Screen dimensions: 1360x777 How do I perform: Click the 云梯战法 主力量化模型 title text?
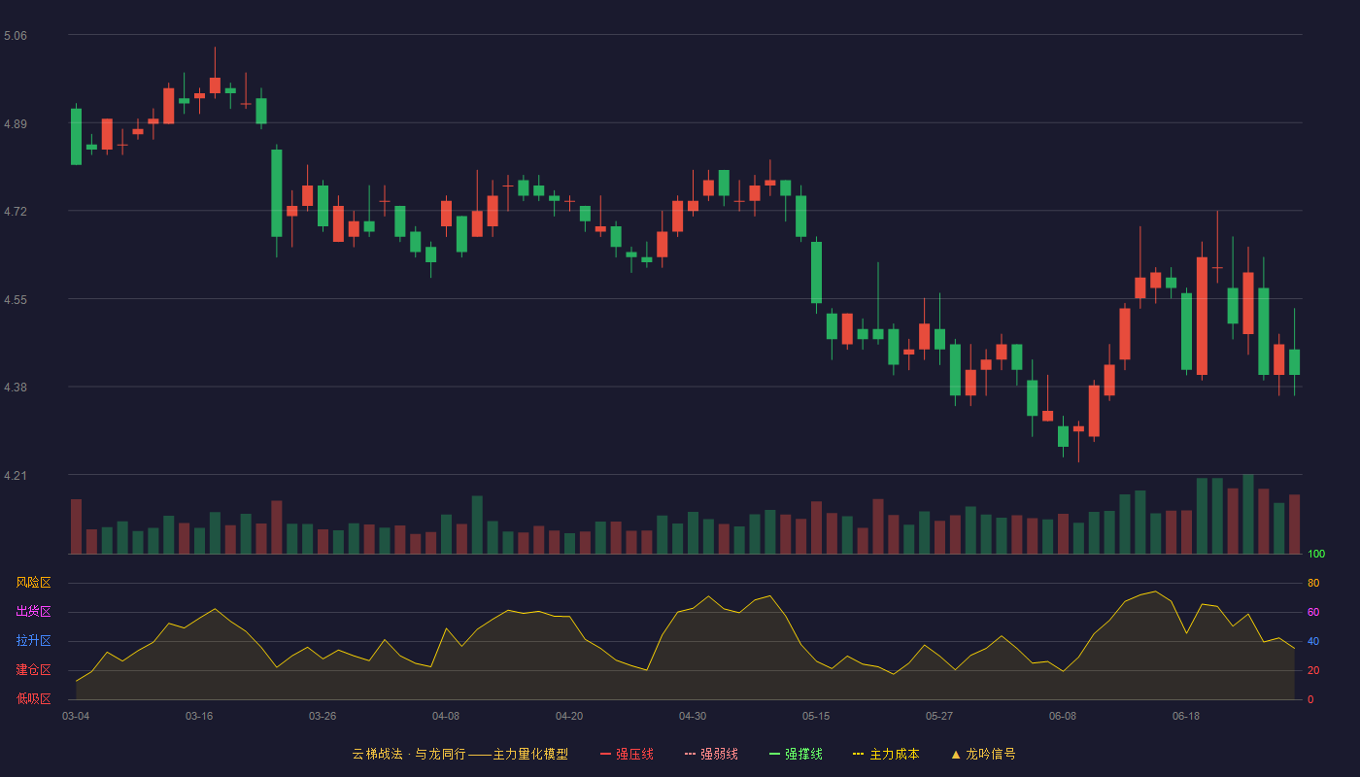point(460,754)
